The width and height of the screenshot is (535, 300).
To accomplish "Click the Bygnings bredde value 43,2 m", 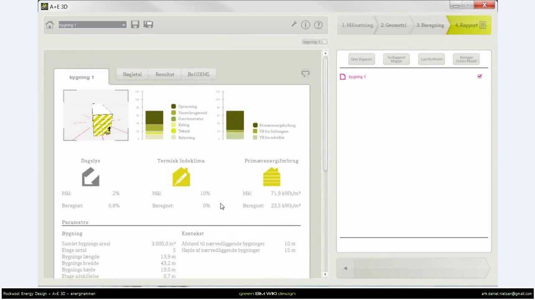I will tap(168, 263).
